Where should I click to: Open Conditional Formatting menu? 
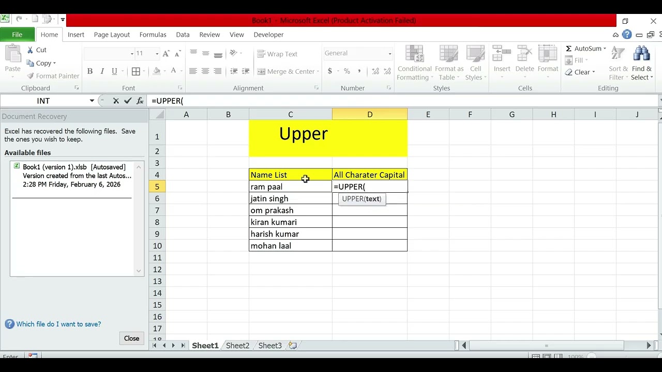[414, 63]
